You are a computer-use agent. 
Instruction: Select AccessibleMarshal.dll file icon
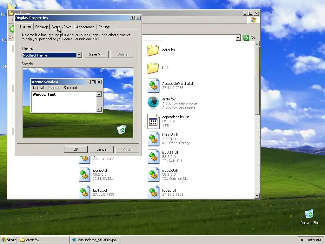153,85
